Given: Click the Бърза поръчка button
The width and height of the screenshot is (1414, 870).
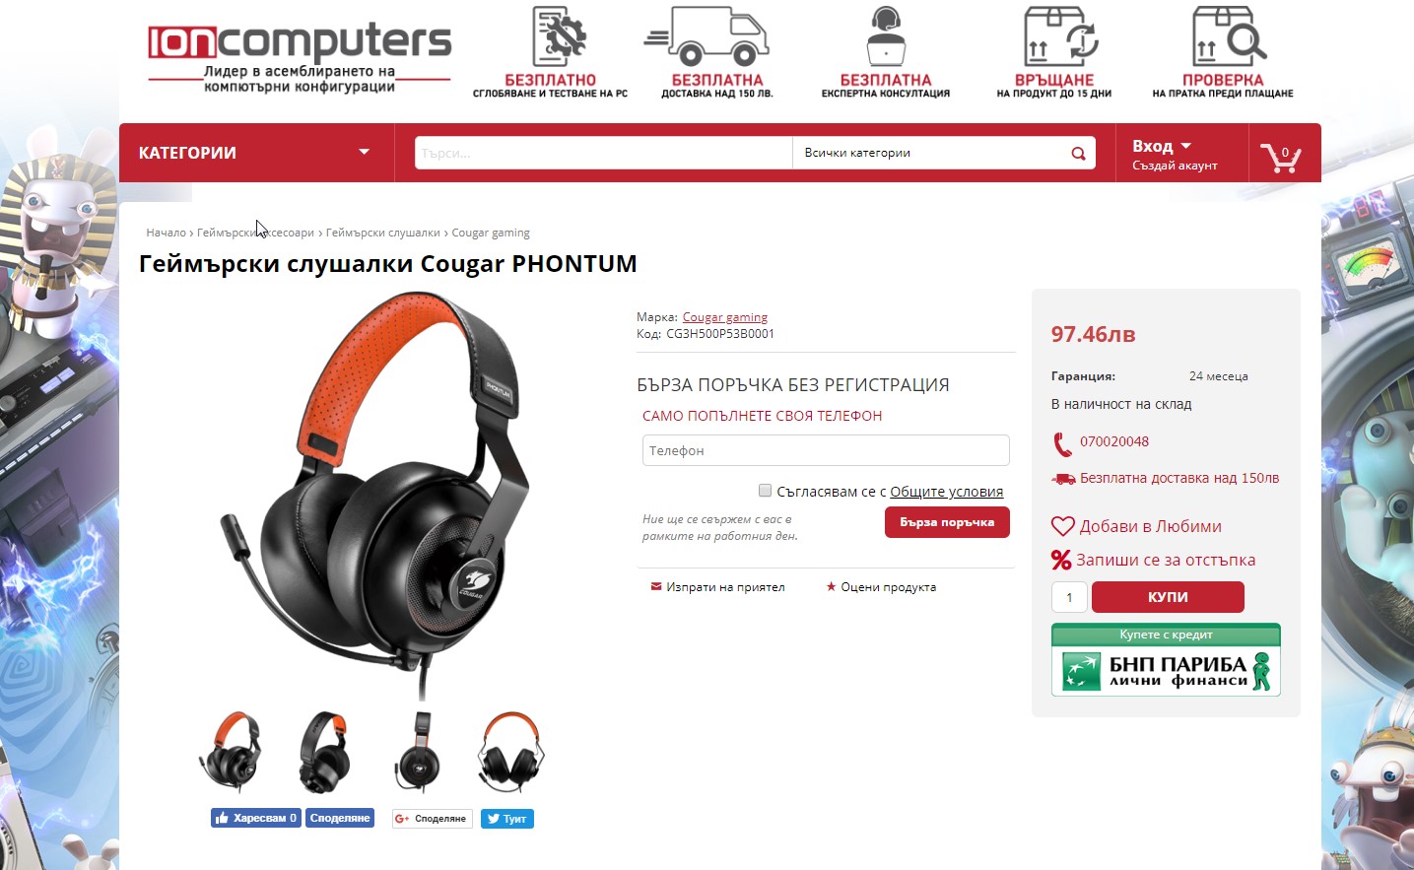Looking at the screenshot, I should tap(947, 522).
